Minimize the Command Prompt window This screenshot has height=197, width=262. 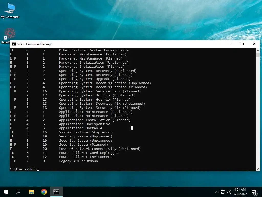(x=231, y=44)
